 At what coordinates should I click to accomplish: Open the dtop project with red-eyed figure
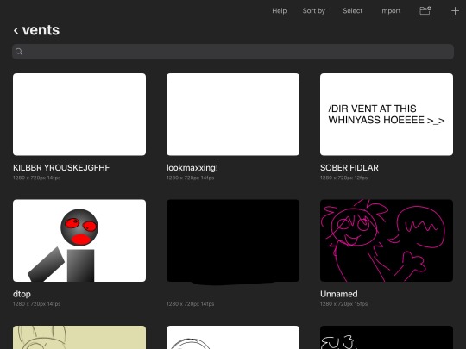click(79, 240)
